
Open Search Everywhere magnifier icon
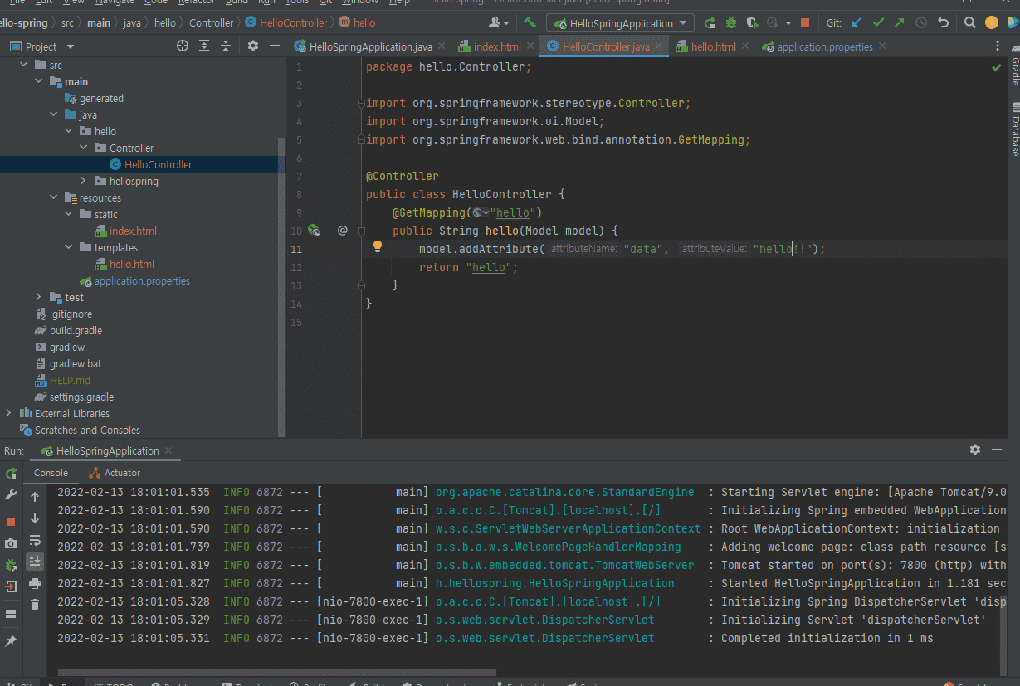[x=969, y=23]
